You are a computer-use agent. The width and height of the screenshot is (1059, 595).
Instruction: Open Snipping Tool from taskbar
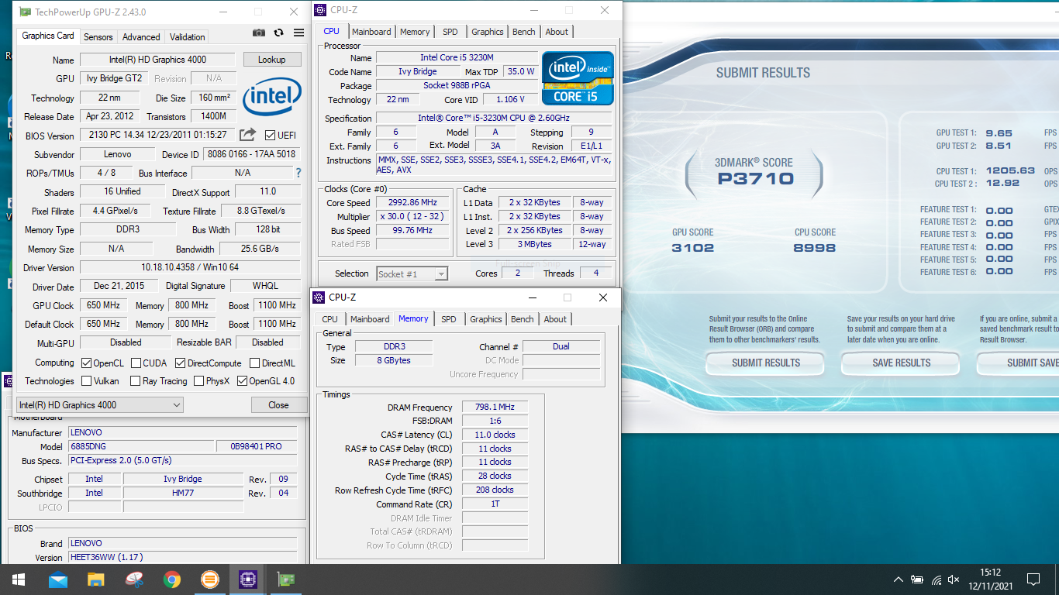tap(134, 580)
